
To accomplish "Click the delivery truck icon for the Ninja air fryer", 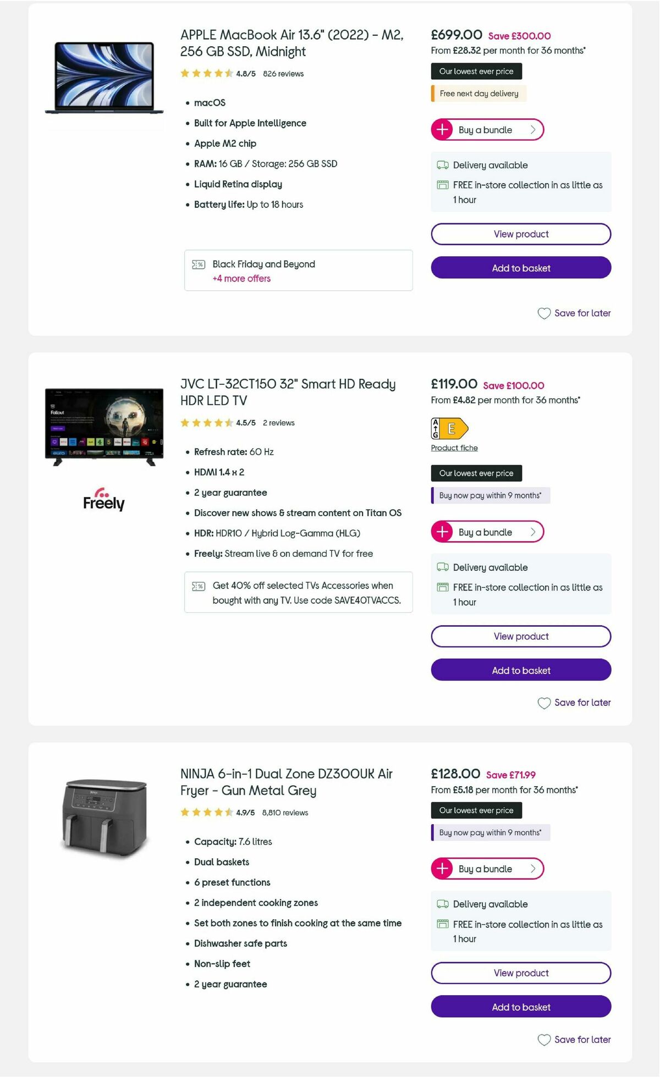I will click(442, 904).
